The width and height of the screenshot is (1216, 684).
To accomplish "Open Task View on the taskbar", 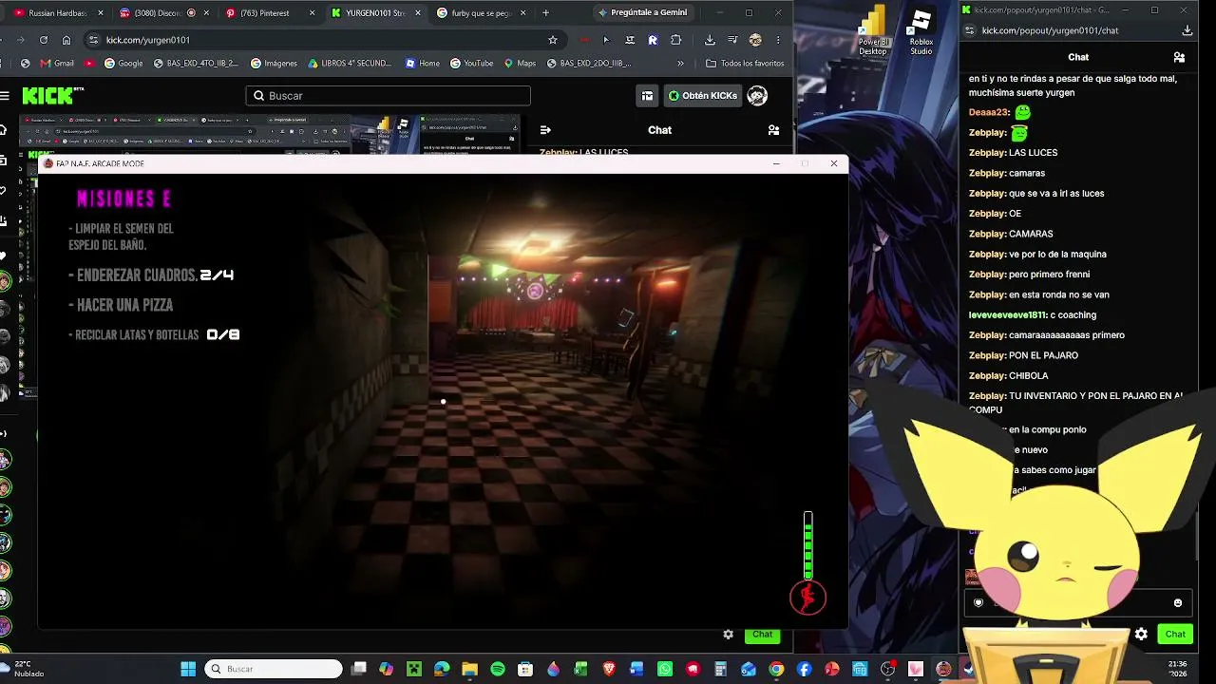I will 358,669.
